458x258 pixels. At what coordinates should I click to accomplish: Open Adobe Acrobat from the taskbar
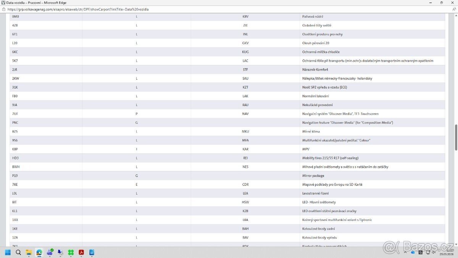click(x=81, y=252)
